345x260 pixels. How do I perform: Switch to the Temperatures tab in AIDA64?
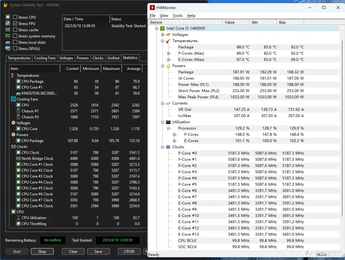pyautogui.click(x=19, y=58)
